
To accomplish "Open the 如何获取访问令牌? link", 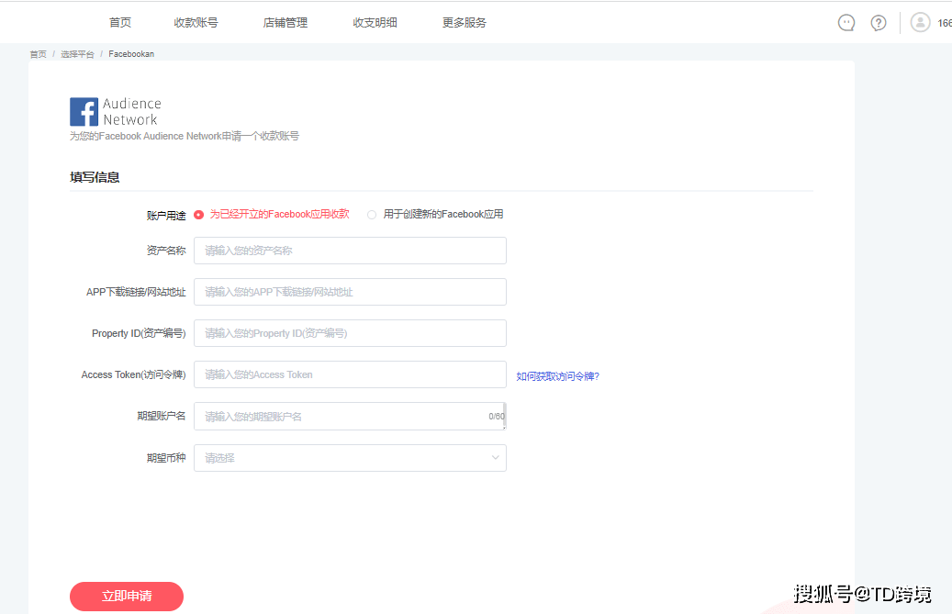I will coord(557,376).
